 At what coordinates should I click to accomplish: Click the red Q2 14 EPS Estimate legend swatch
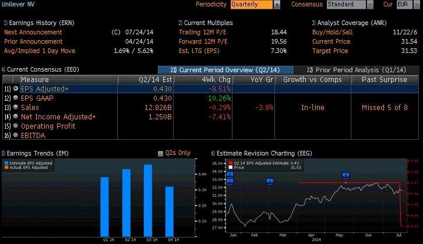click(231, 163)
